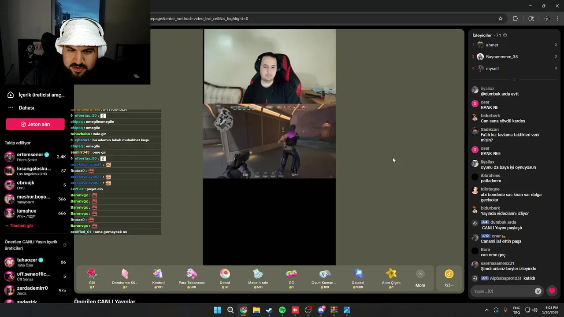Open İçerik üreticisi araçları menu

point(36,95)
